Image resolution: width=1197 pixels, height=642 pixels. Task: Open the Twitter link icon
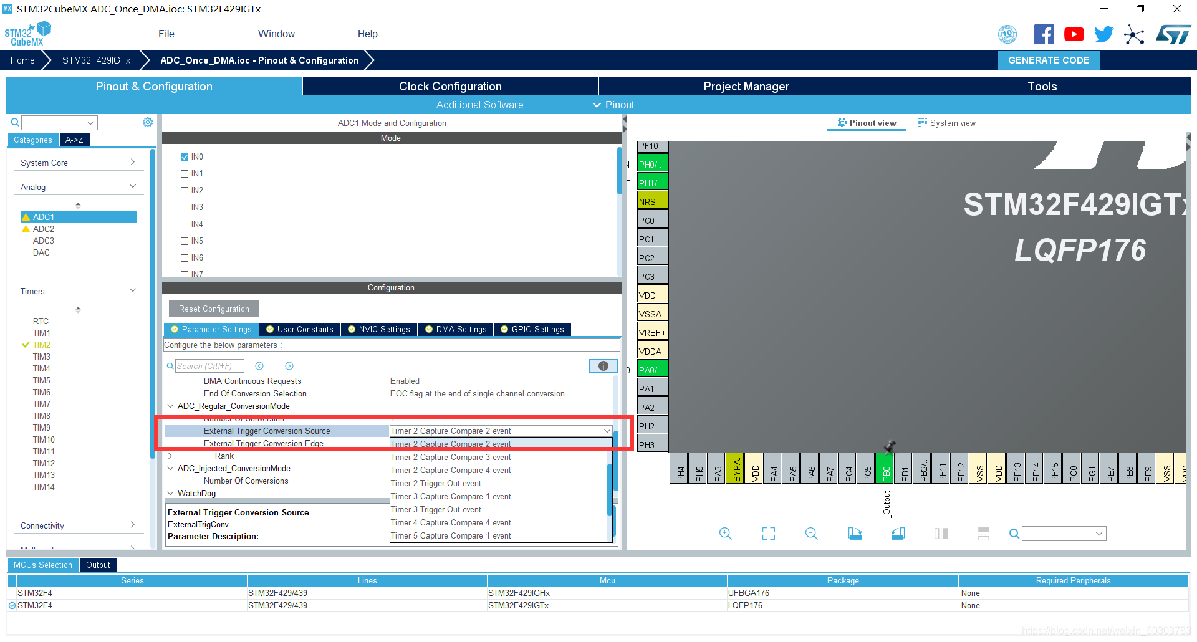pos(1103,34)
